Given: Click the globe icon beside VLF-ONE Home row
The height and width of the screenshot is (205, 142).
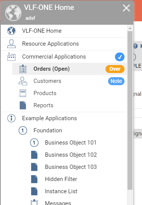Looking at the screenshot, I should [x=11, y=31].
